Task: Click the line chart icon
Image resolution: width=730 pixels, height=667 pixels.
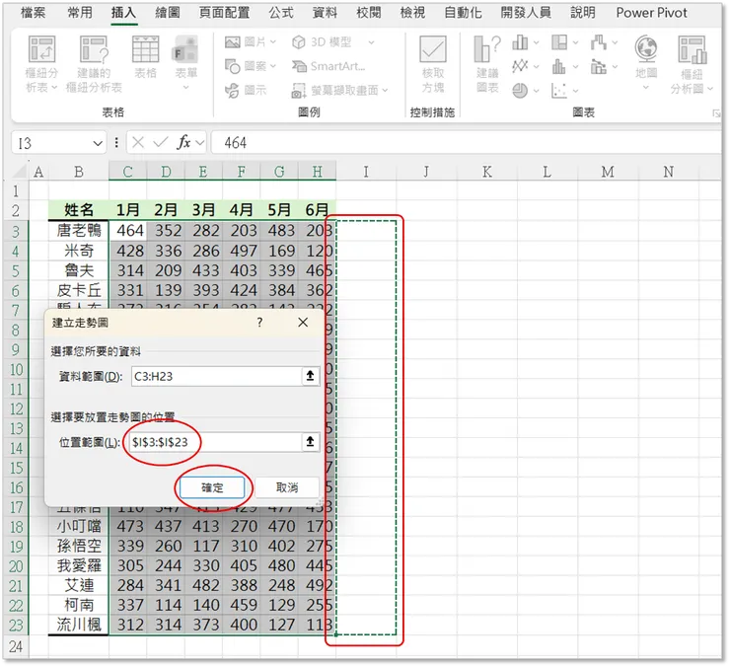Action: pos(520,67)
